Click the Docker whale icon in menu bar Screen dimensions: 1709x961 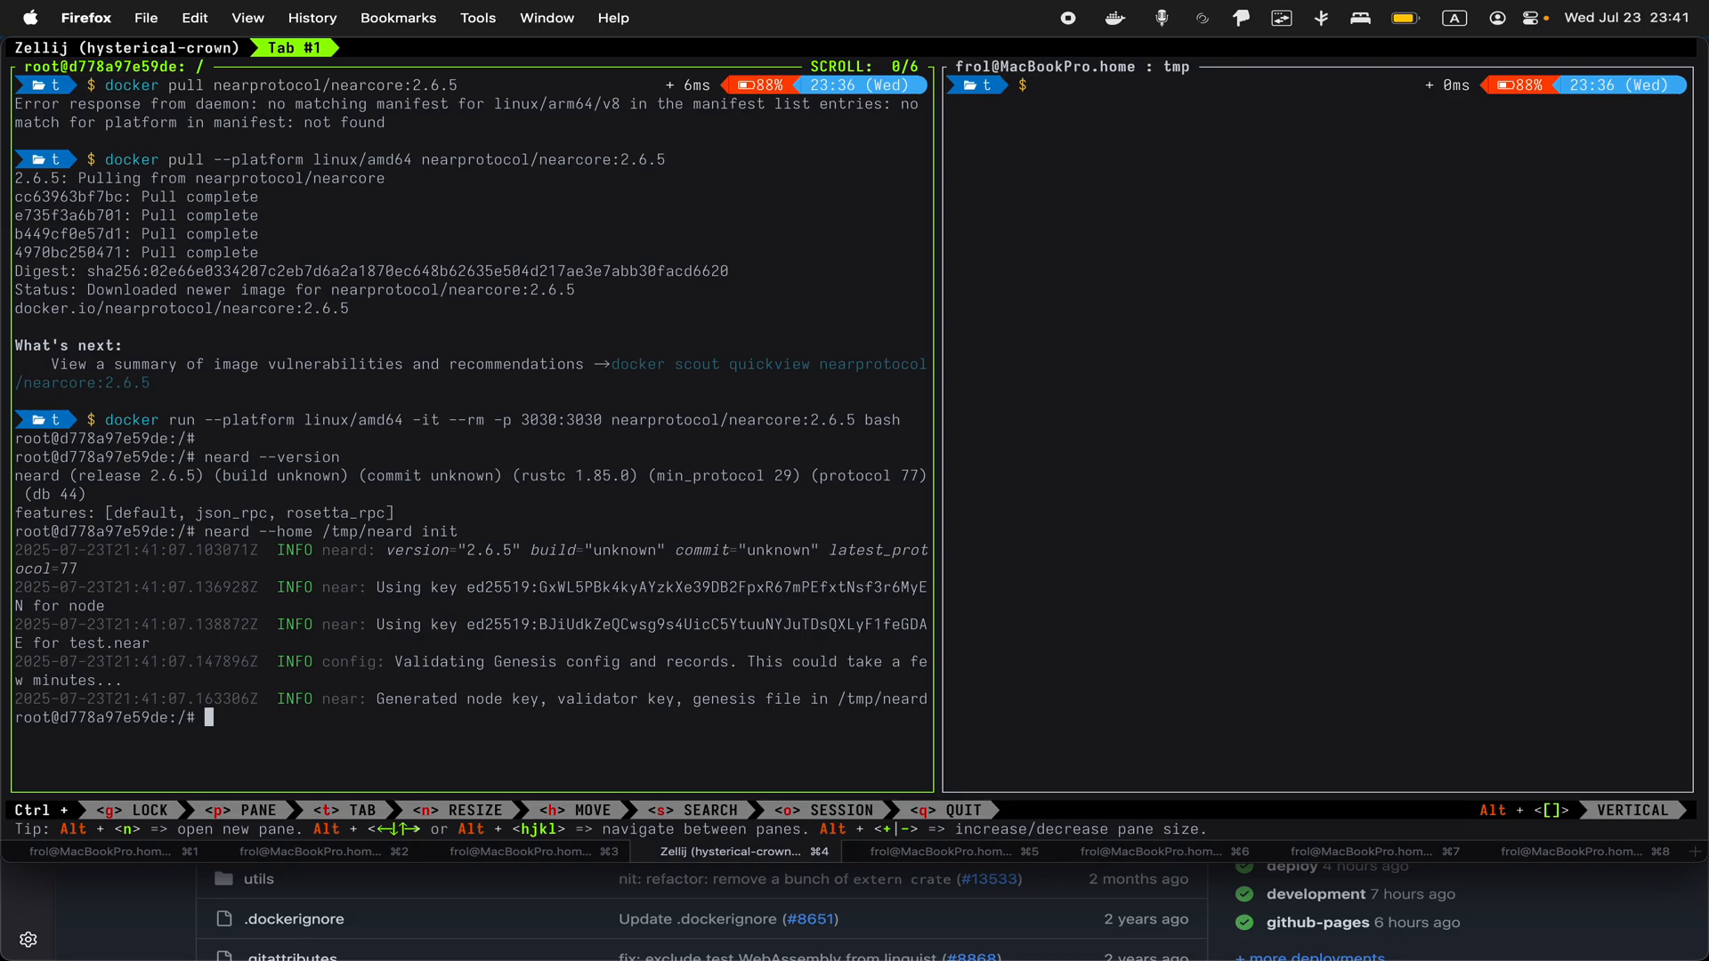1114,18
